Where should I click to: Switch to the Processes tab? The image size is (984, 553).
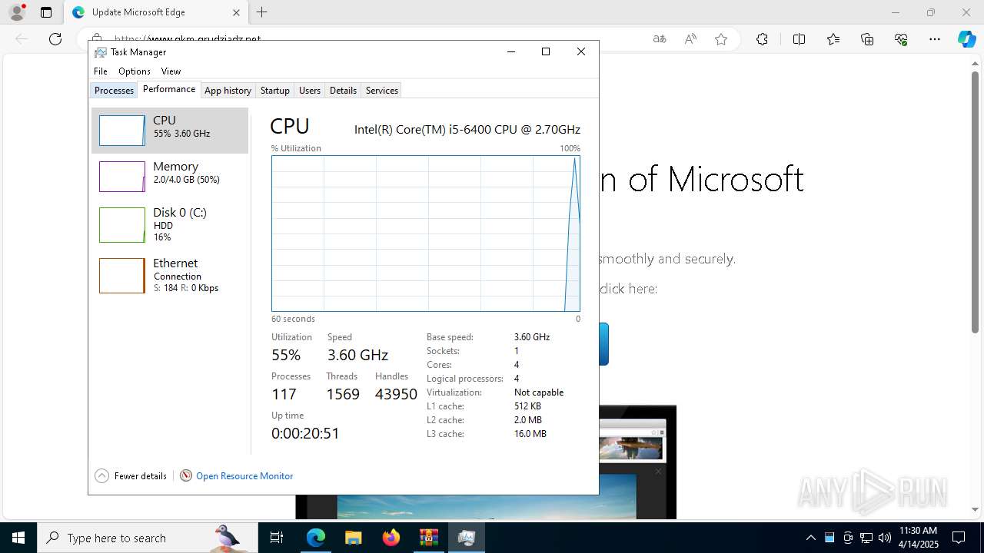[x=114, y=91]
